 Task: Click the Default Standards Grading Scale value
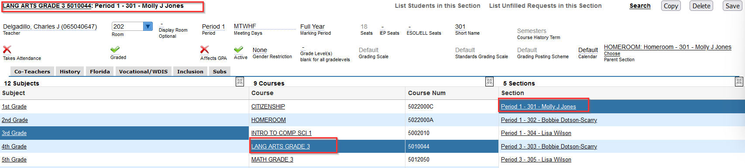[465, 50]
